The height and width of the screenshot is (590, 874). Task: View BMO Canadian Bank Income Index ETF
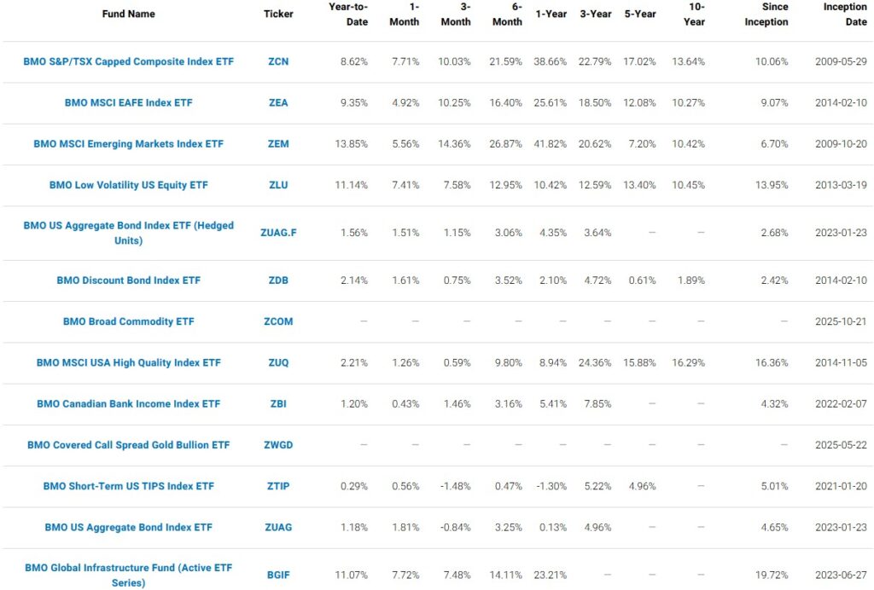point(128,404)
